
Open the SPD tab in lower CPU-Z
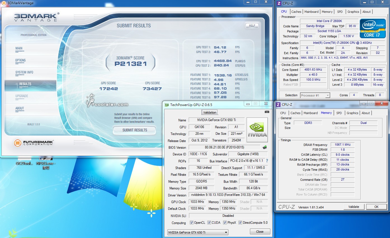[x=339, y=113]
